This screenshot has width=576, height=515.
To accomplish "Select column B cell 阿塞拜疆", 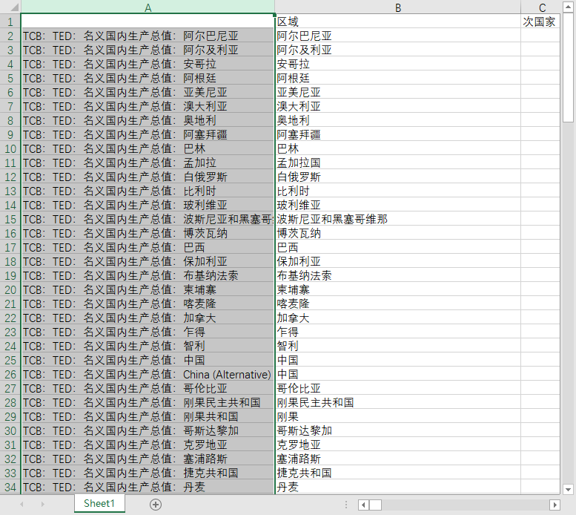I will (x=398, y=134).
